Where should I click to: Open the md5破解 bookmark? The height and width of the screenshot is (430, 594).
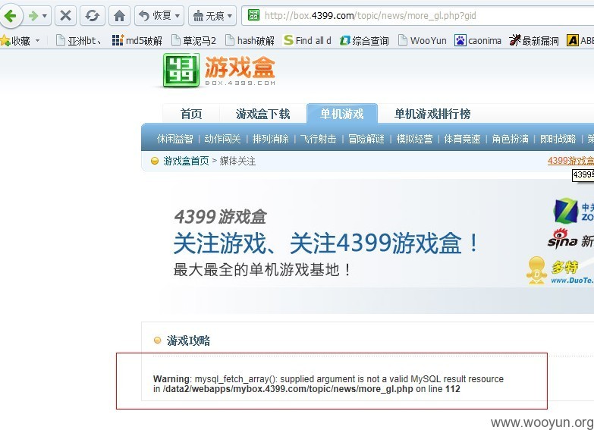click(137, 40)
